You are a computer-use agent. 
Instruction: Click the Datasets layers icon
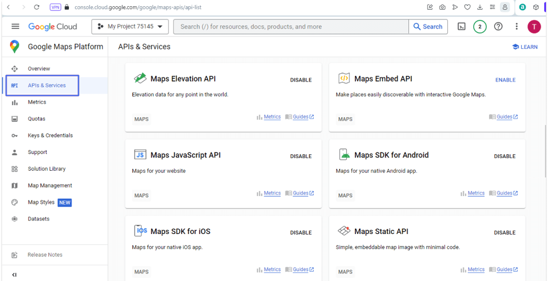pos(15,219)
